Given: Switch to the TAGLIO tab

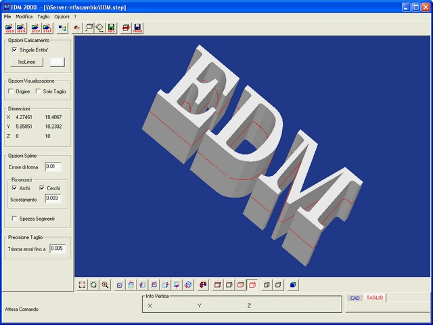Looking at the screenshot, I should click(x=375, y=298).
